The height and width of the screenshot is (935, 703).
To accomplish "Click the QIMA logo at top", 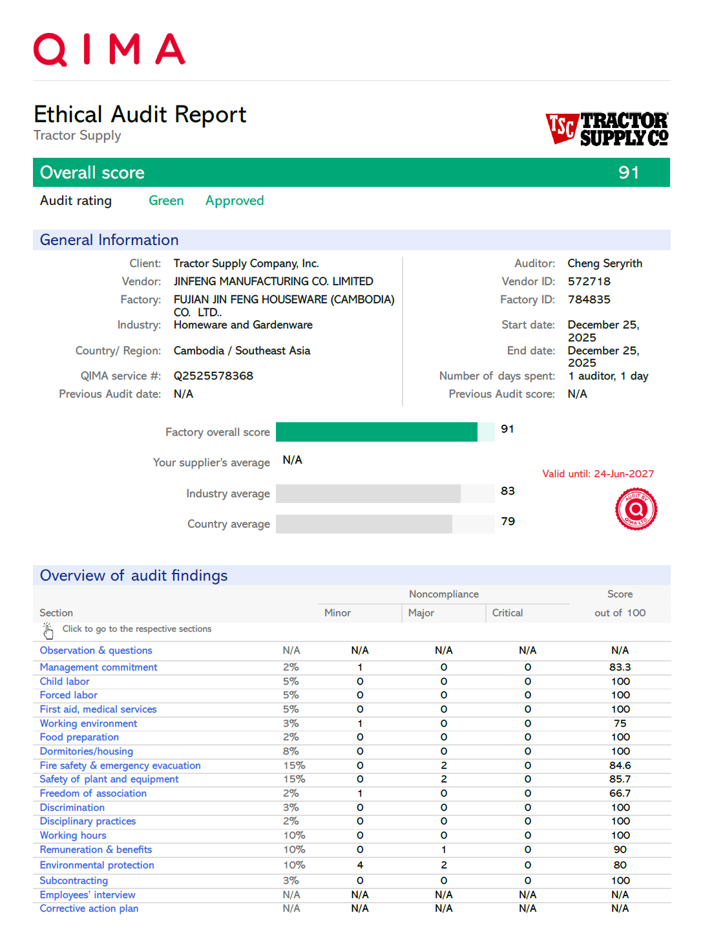I will point(109,50).
